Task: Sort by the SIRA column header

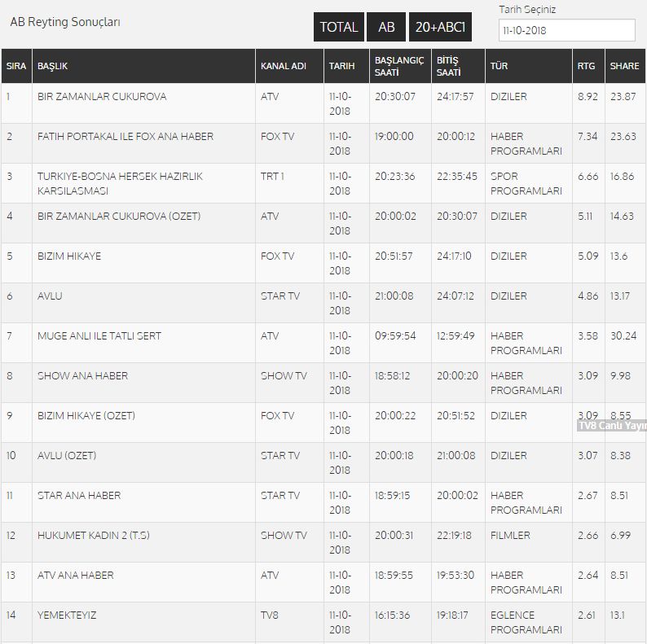Action: 16,66
